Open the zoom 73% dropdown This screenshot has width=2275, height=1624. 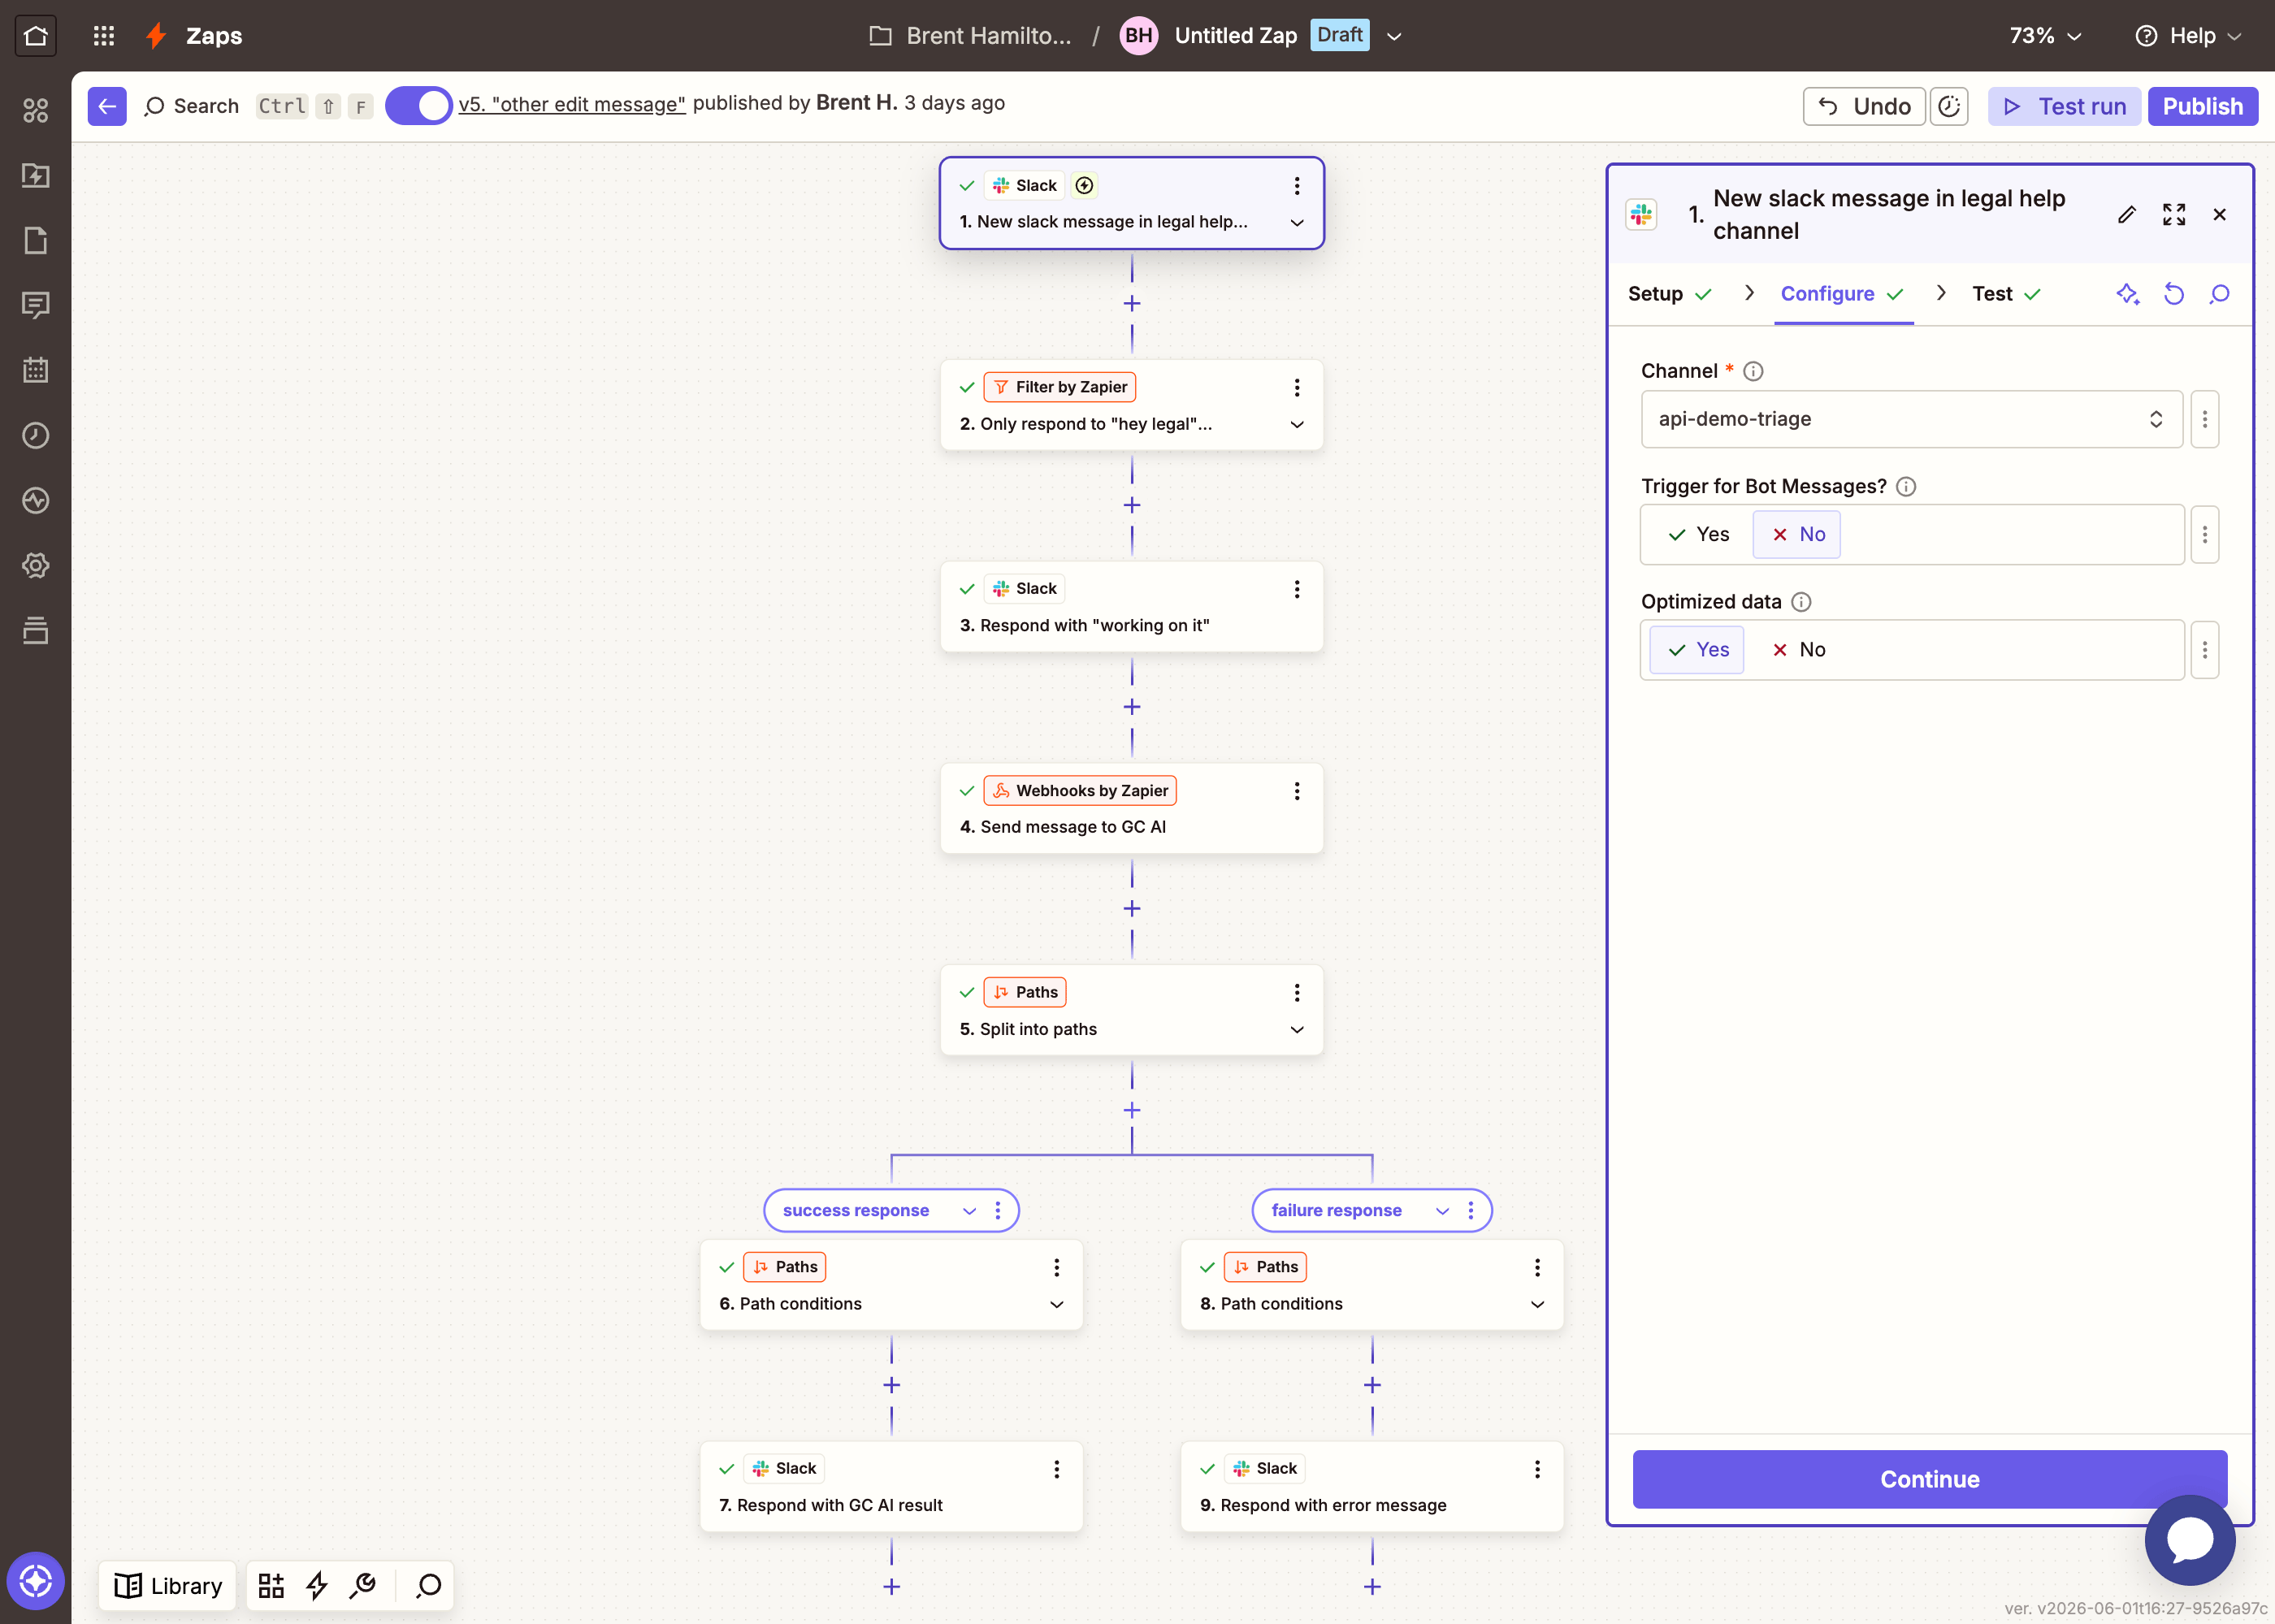point(2045,36)
